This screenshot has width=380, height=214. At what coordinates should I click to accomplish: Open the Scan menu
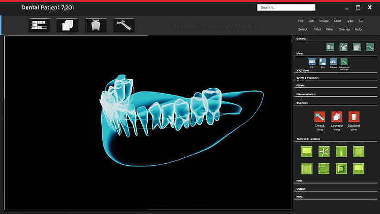point(337,21)
